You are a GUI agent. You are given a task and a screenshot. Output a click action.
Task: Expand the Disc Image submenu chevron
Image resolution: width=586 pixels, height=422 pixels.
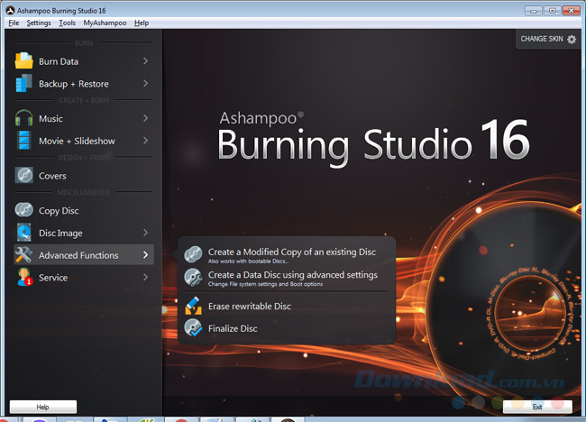145,233
